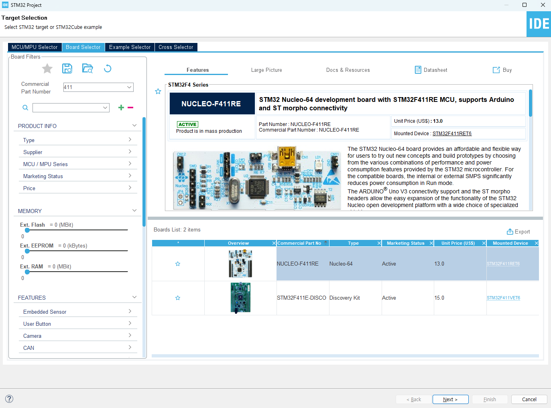Switch to Cross Selector tab
The width and height of the screenshot is (551, 408).
click(176, 47)
